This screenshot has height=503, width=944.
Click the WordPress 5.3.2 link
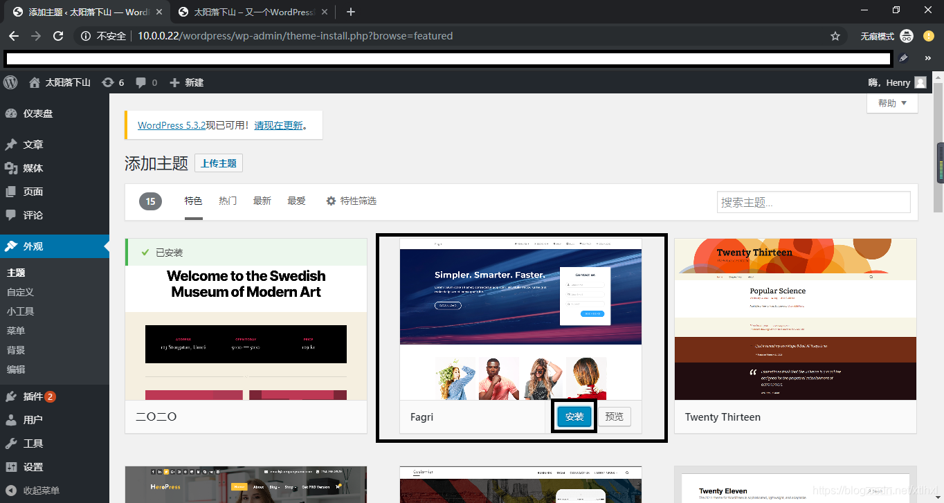pos(172,125)
